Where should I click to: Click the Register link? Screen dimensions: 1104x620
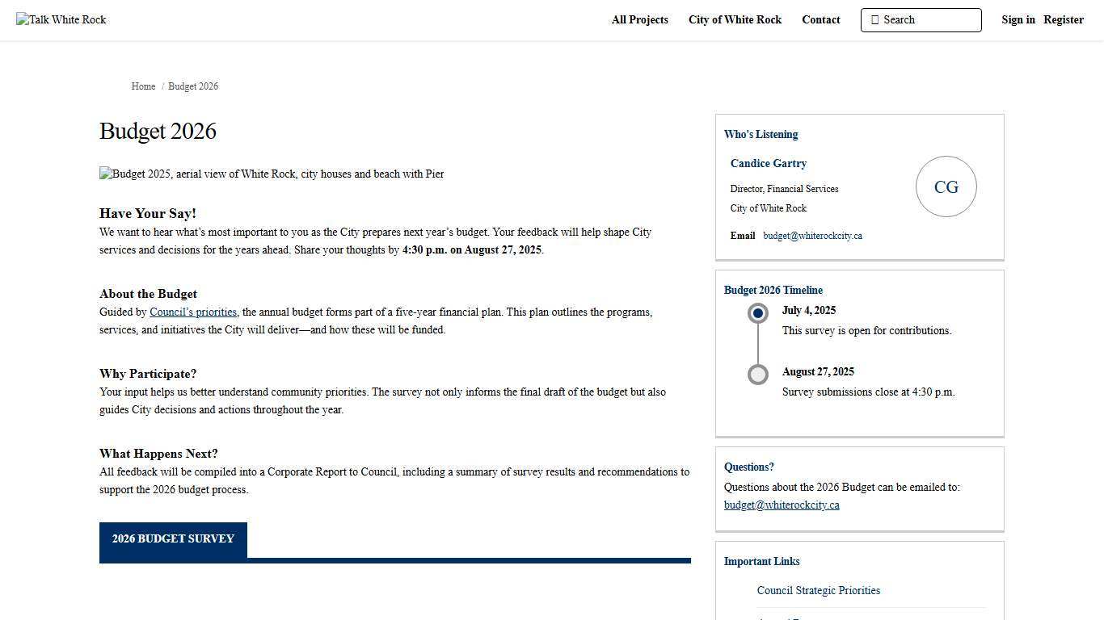[x=1063, y=20]
